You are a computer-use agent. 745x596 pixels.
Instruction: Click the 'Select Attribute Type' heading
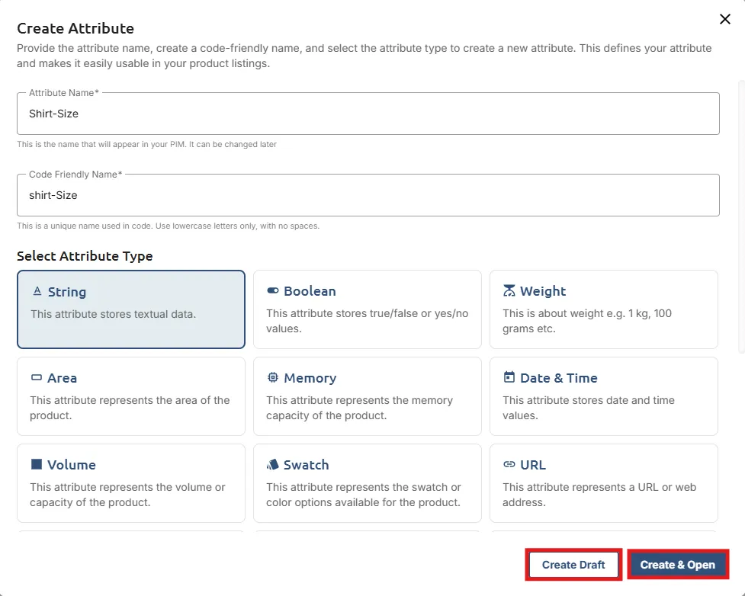click(x=85, y=256)
